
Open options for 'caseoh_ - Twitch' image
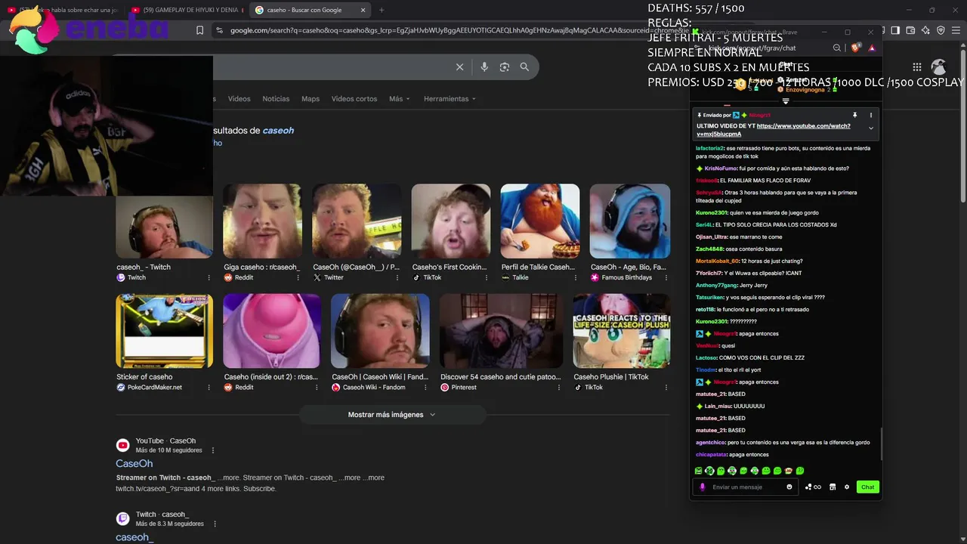209,277
